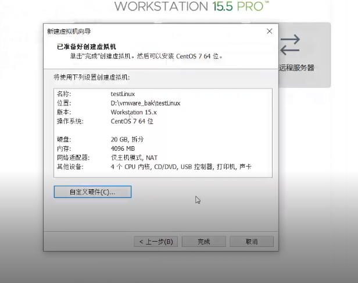This screenshot has width=358, height=283.
Task: Click the WORKSTATION 15.5 PRO logo text
Action: 191,6
